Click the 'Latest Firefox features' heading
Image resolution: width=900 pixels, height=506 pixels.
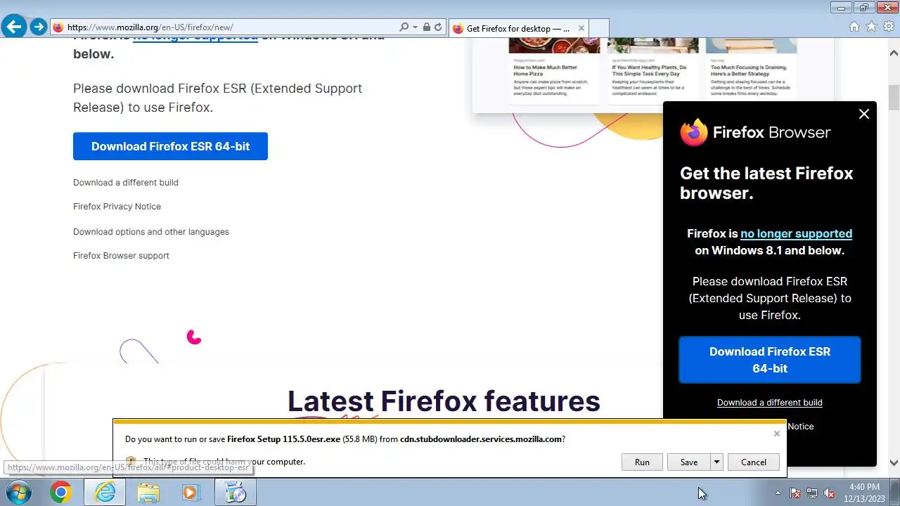pyautogui.click(x=444, y=401)
